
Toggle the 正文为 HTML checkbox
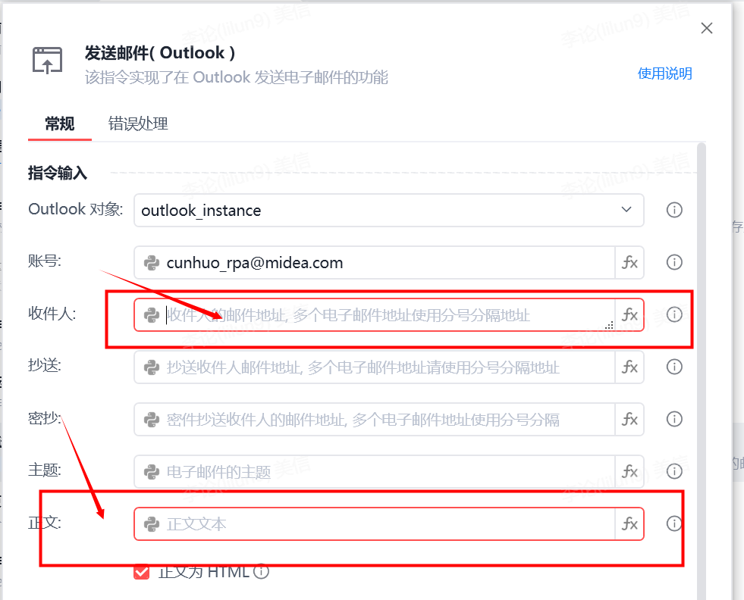click(x=141, y=572)
